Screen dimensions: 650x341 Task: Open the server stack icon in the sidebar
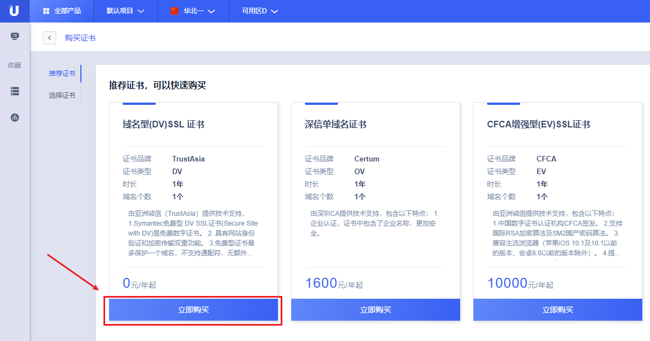[15, 91]
